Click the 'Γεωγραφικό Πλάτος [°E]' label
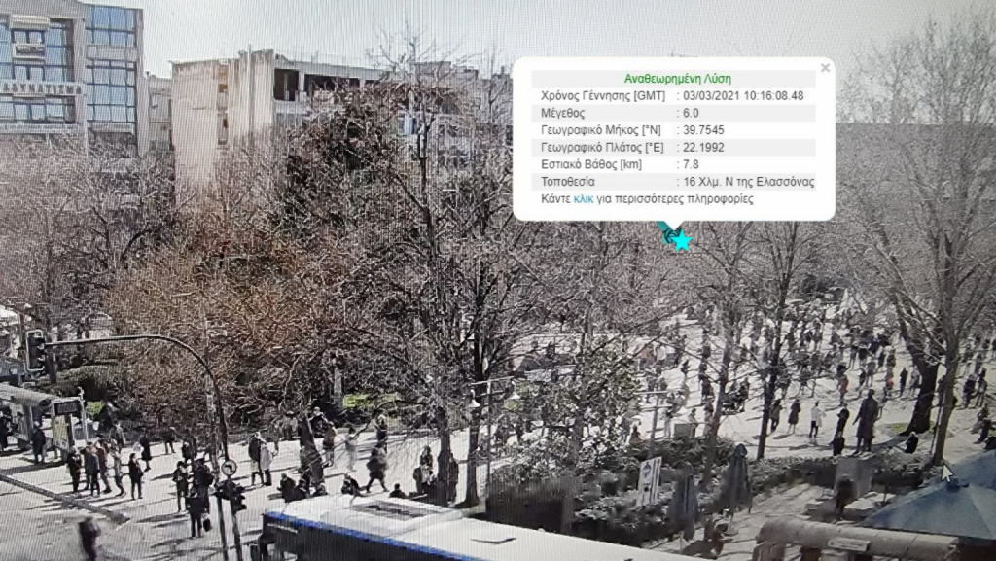 point(601,148)
